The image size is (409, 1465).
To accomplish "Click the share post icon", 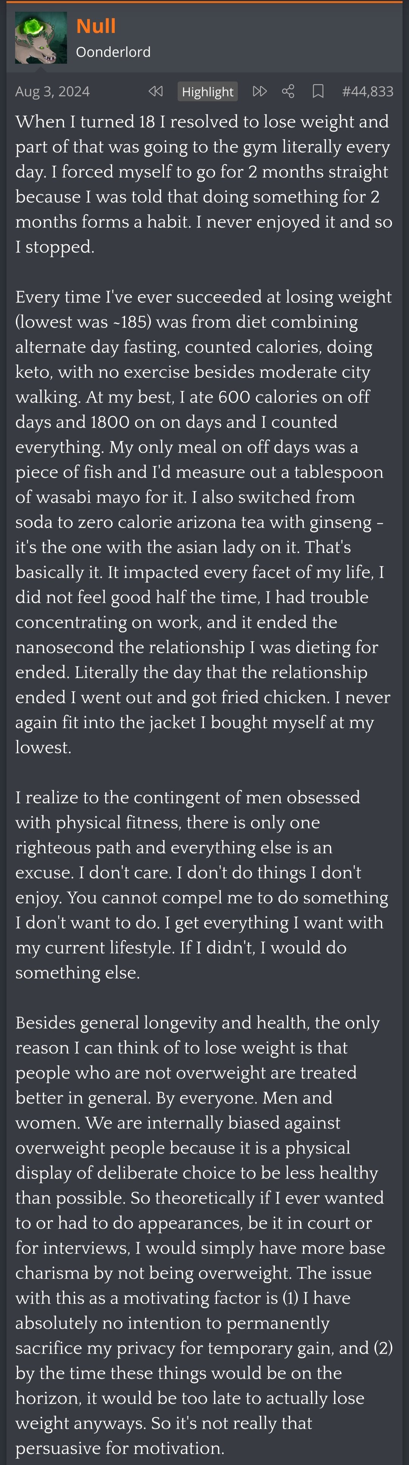I will (288, 91).
